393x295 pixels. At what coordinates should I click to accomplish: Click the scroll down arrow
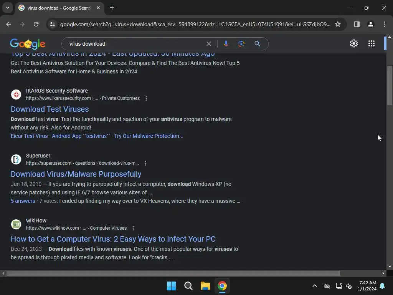pyautogui.click(x=390, y=267)
